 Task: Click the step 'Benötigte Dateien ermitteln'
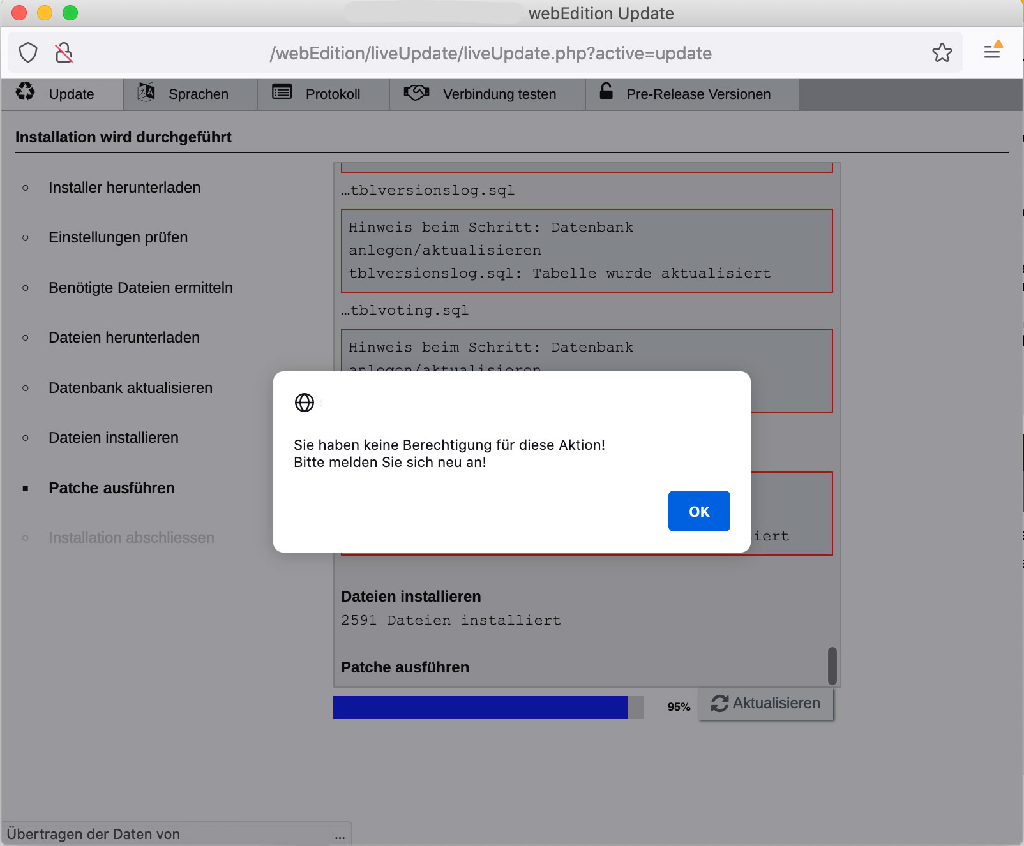140,288
